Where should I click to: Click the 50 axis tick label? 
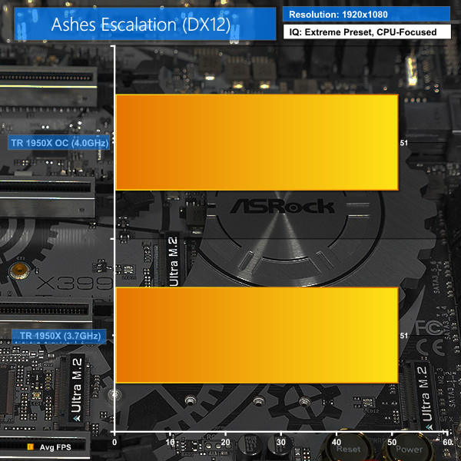[392, 442]
